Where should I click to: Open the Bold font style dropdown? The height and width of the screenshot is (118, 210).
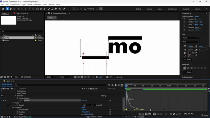coord(191,42)
